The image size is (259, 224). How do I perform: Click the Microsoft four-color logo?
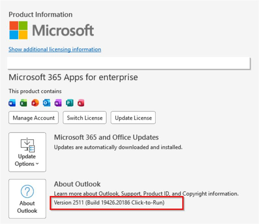(18, 30)
